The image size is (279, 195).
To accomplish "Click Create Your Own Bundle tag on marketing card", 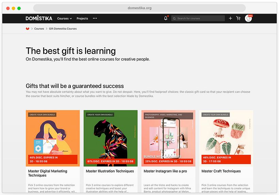I will [x=42, y=115].
